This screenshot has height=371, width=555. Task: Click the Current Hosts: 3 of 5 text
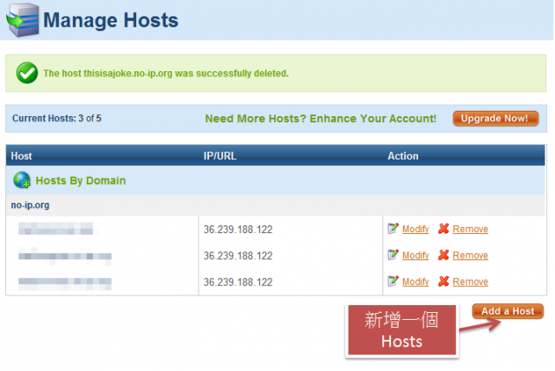56,118
